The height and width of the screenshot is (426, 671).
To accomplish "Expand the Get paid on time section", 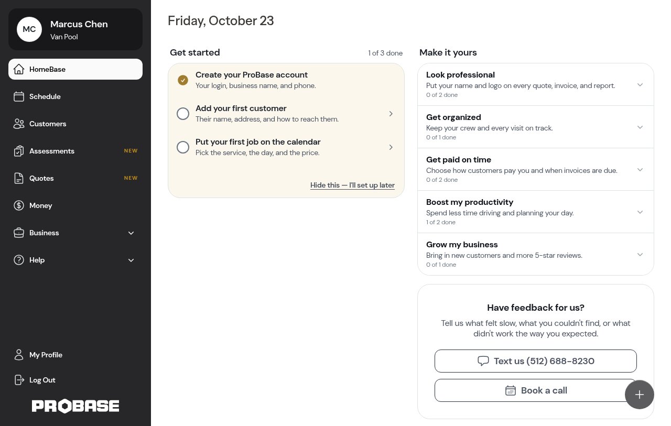I will point(536,169).
